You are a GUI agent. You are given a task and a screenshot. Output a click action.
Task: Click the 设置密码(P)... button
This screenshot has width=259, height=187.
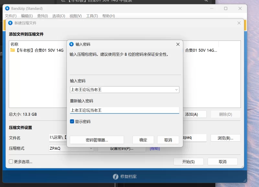(122, 149)
